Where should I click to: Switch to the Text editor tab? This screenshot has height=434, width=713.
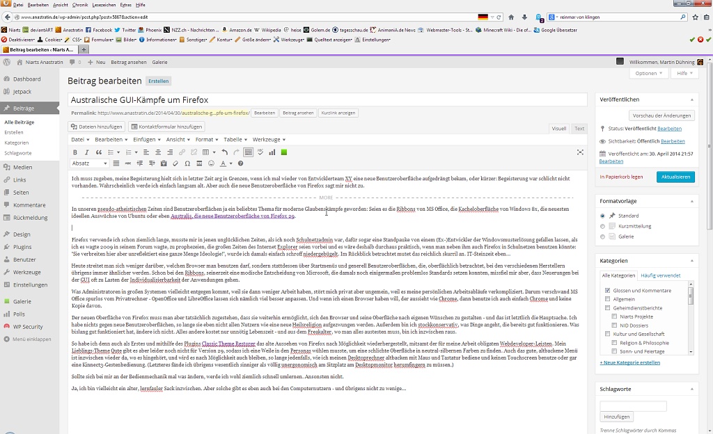579,129
